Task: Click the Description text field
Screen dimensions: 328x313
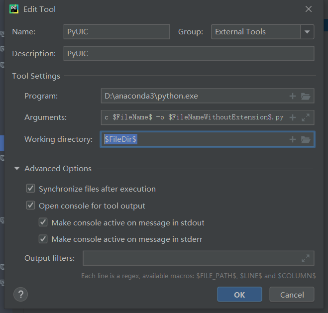Action: click(189, 54)
